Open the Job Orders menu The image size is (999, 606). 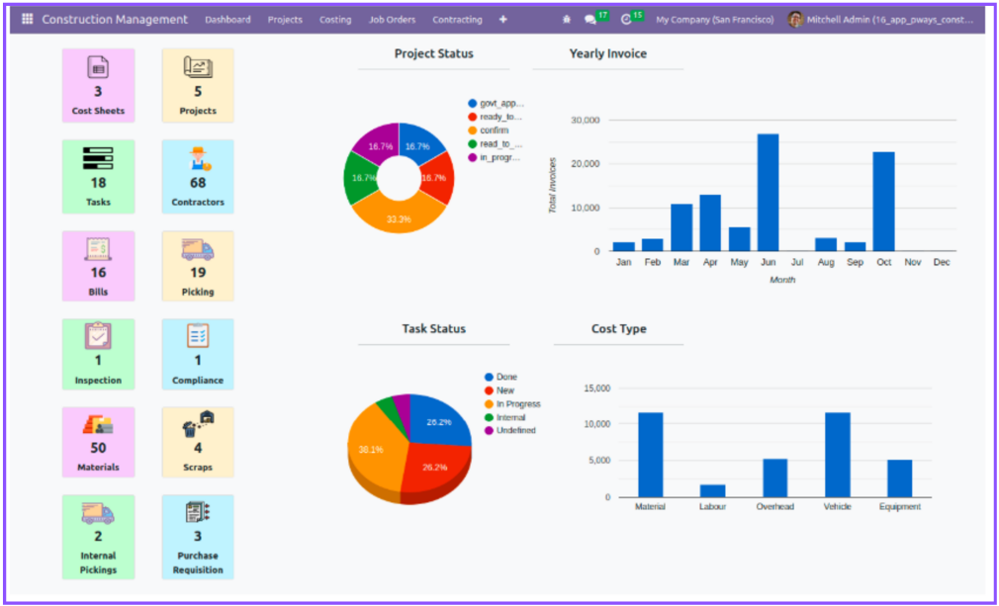(x=392, y=20)
